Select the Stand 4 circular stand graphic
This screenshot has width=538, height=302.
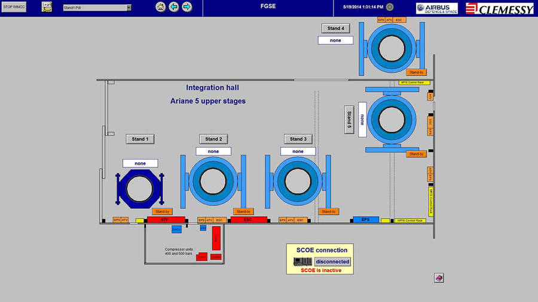392,48
